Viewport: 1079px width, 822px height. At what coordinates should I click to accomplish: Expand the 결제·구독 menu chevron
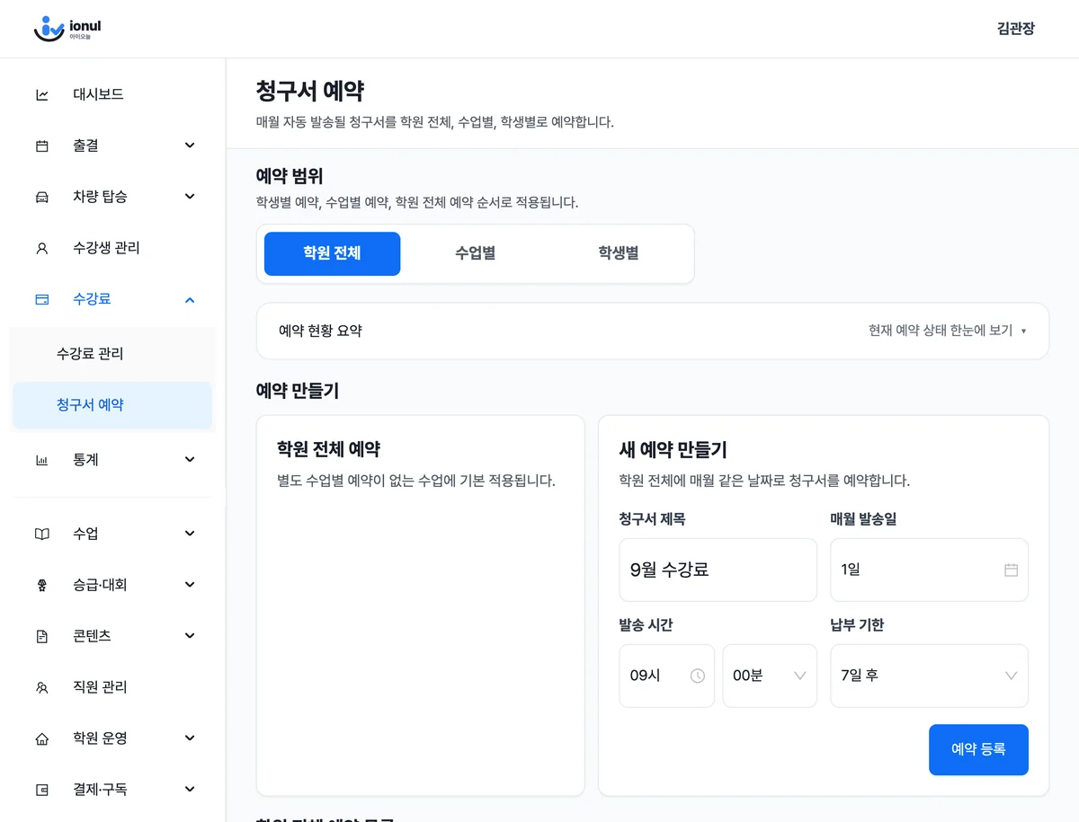point(190,790)
